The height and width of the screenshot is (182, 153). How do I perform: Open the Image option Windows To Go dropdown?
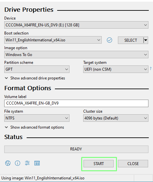76,55
